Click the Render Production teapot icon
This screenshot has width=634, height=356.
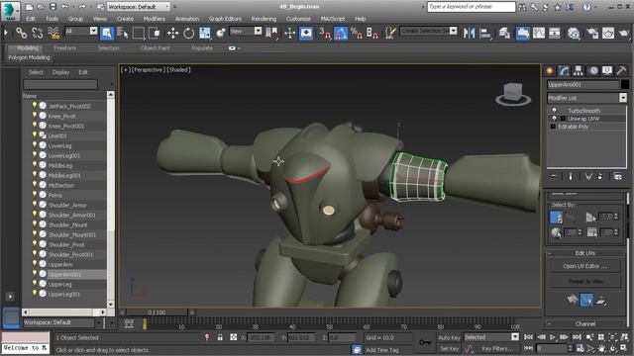624,33
